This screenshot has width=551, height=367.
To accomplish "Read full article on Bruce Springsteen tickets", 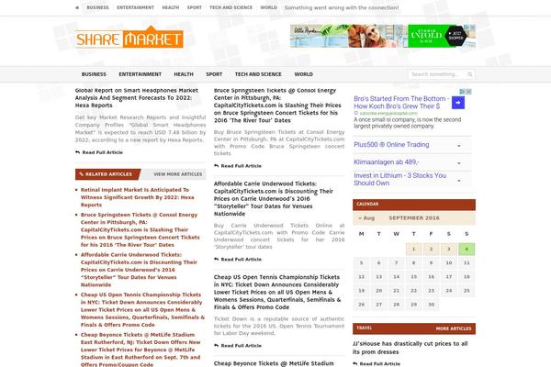I will [238, 166].
